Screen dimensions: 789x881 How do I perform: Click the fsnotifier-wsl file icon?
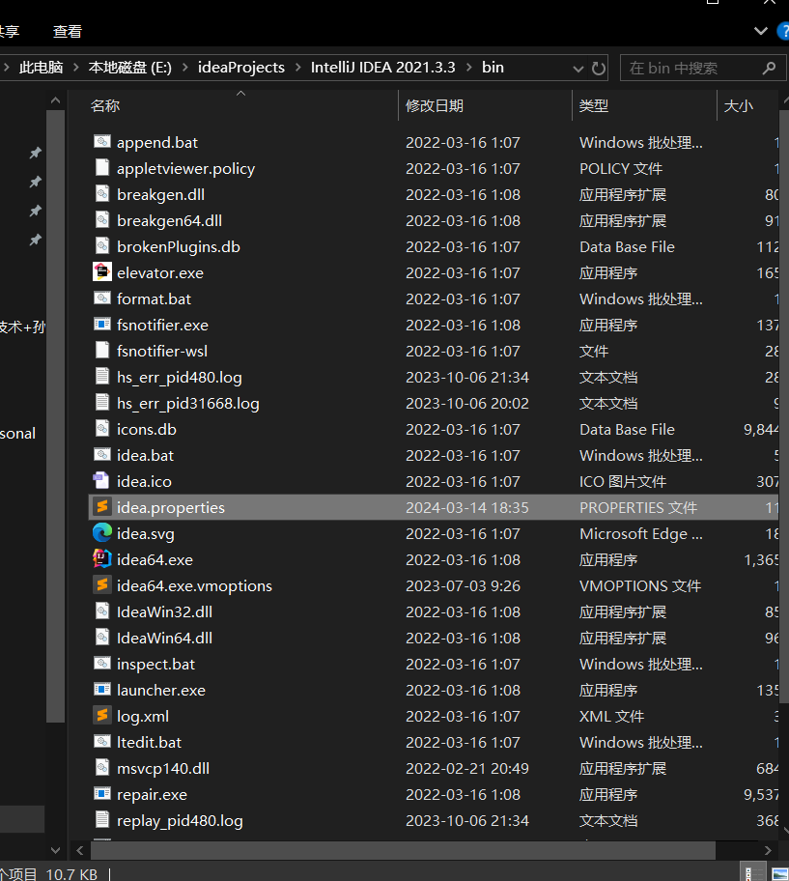(x=101, y=350)
